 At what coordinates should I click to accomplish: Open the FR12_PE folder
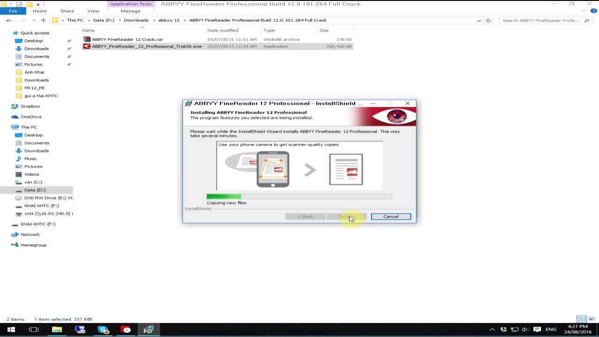34,88
